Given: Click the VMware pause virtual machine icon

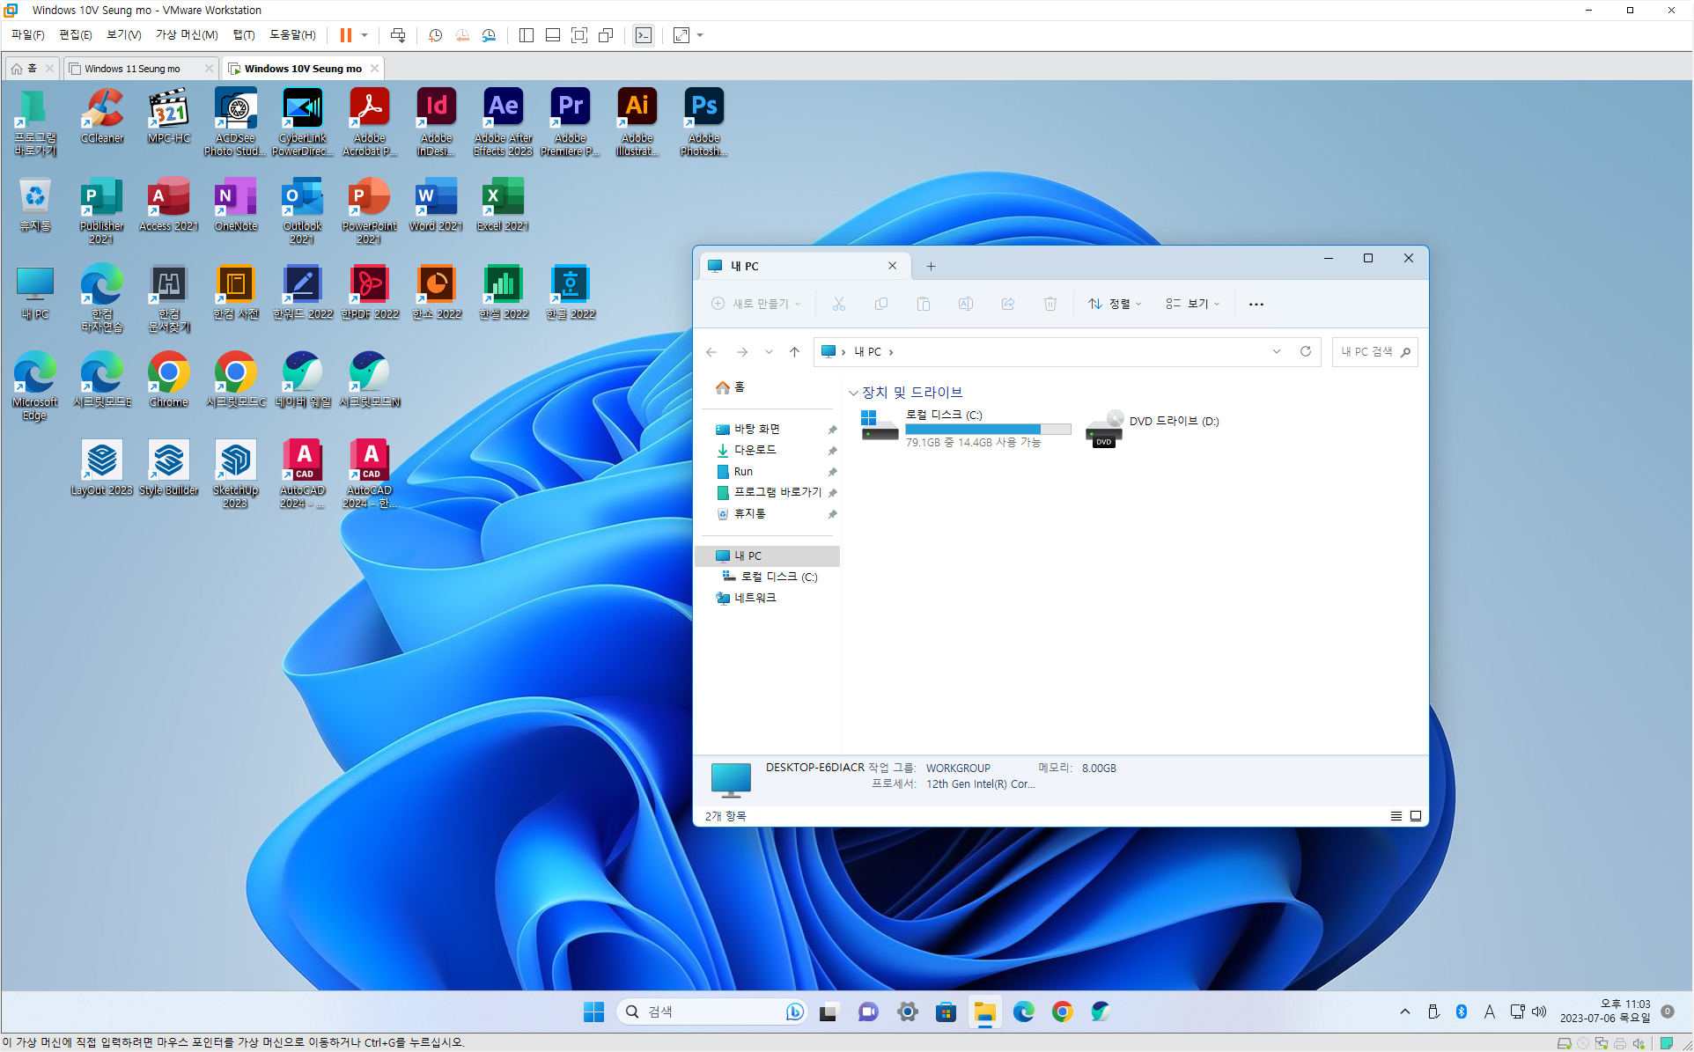Looking at the screenshot, I should (x=346, y=35).
